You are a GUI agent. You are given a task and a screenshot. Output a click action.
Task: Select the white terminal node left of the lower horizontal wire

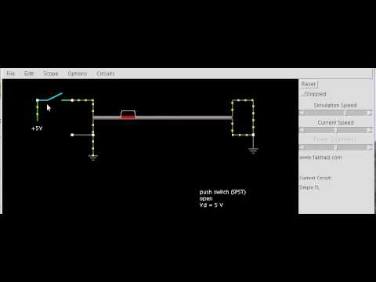pyautogui.click(x=72, y=135)
